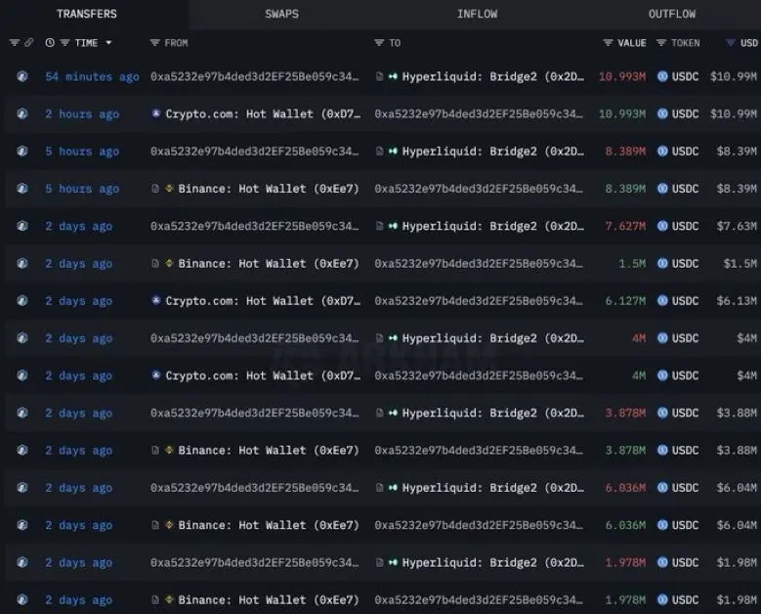This screenshot has width=761, height=614.
Task: Click the Binance logo in the green 1.978M row
Action: tap(169, 600)
